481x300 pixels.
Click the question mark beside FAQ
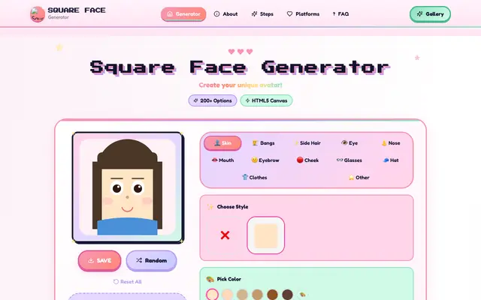(334, 14)
